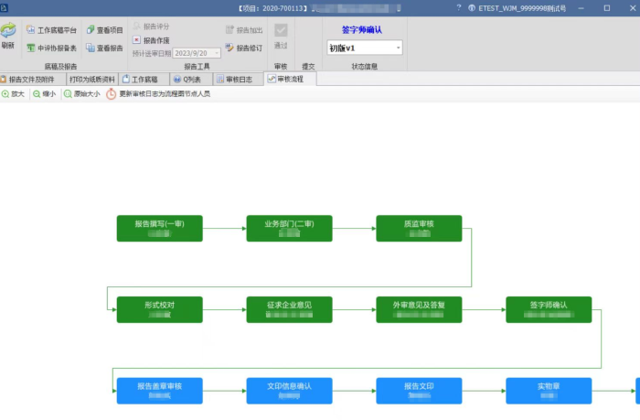Select the 报告盖章审核 flow node
The width and height of the screenshot is (640, 420).
159,391
